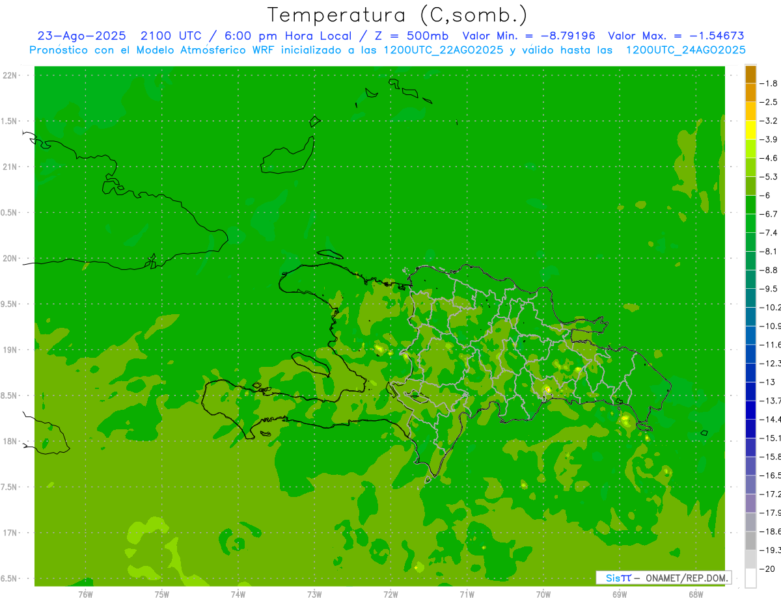This screenshot has height=603, width=781.
Task: Pick the lime swatch between -3.9 and -4.6
Action: click(x=750, y=149)
